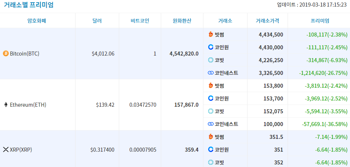The image size is (350, 167).
Task: Click the 원화환산 column header
Action: (182, 21)
